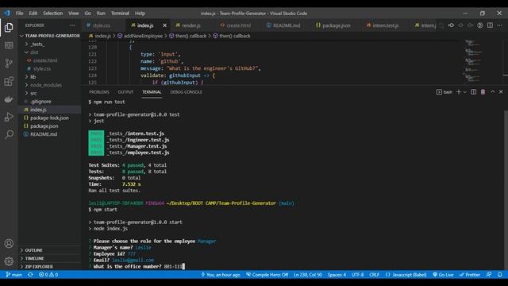Open editor more actions menu
This screenshot has width=508, height=286.
(499, 25)
